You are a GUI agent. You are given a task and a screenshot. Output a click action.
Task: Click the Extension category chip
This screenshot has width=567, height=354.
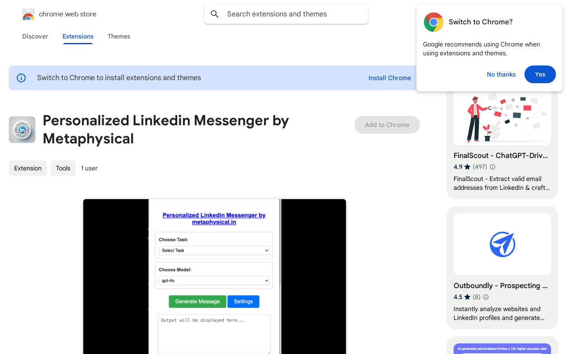click(x=28, y=168)
